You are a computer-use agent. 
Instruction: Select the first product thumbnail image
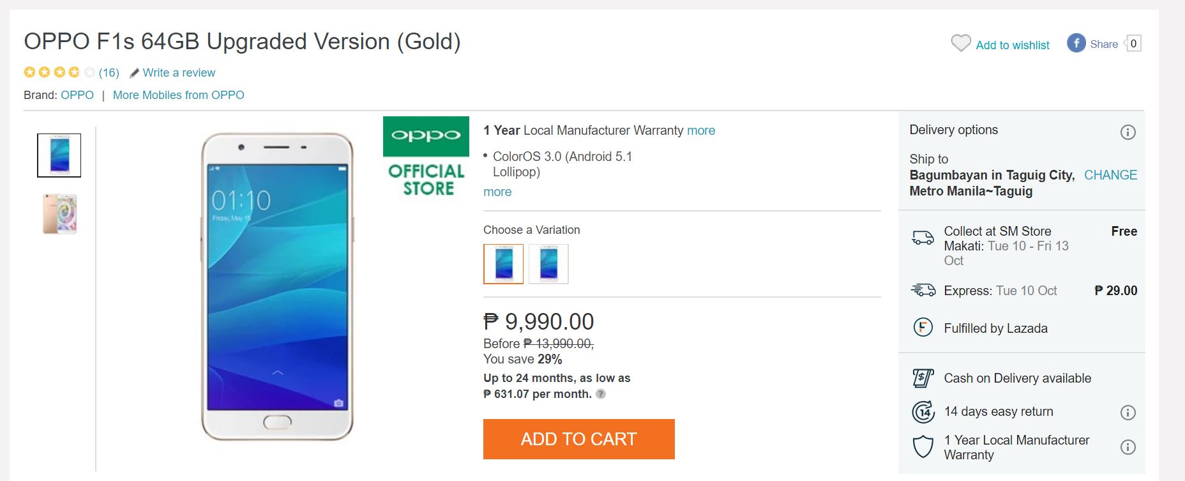(59, 155)
